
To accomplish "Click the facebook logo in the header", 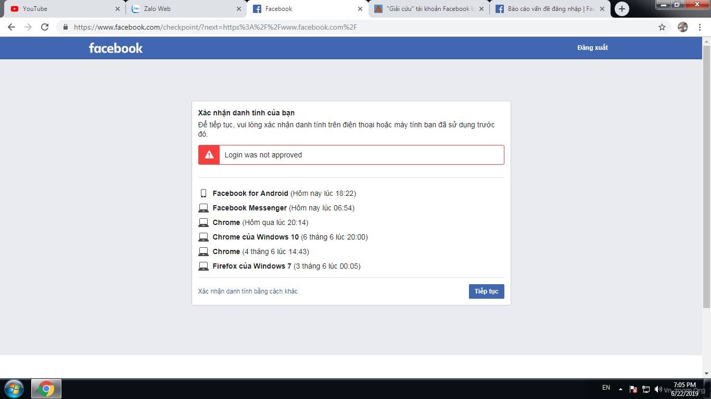I will pos(116,48).
